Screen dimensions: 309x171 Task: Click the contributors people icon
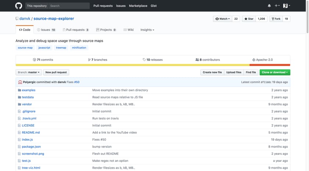[x=197, y=60]
